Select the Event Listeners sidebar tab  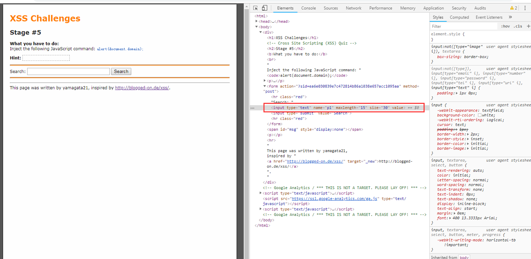coord(489,17)
